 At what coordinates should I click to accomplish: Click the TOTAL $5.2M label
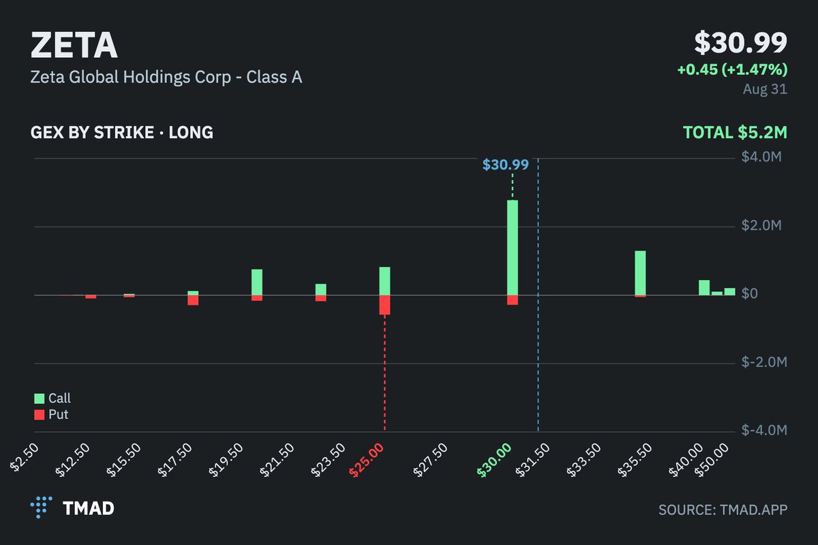pos(736,132)
